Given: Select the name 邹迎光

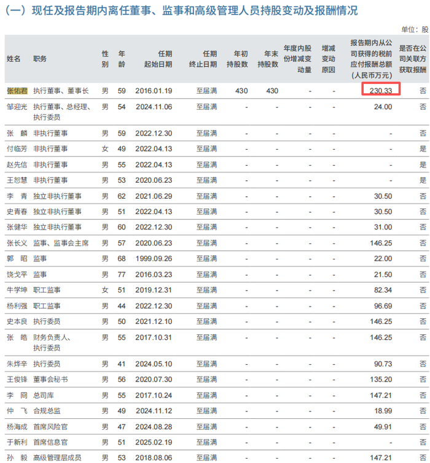Looking at the screenshot, I should [x=17, y=107].
